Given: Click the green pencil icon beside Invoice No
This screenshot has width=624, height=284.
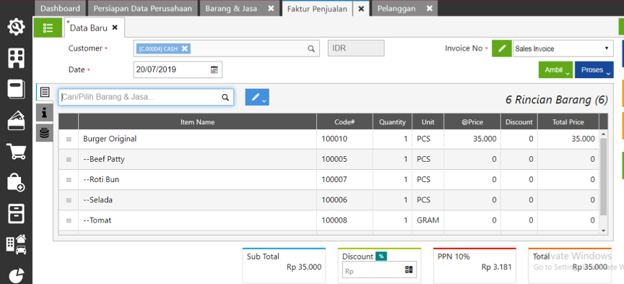Looking at the screenshot, I should click(x=502, y=48).
